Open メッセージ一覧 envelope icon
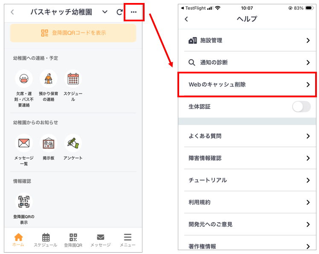 [24, 143]
